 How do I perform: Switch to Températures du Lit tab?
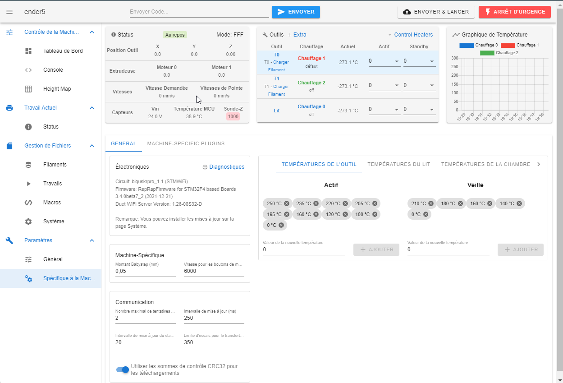[399, 164]
